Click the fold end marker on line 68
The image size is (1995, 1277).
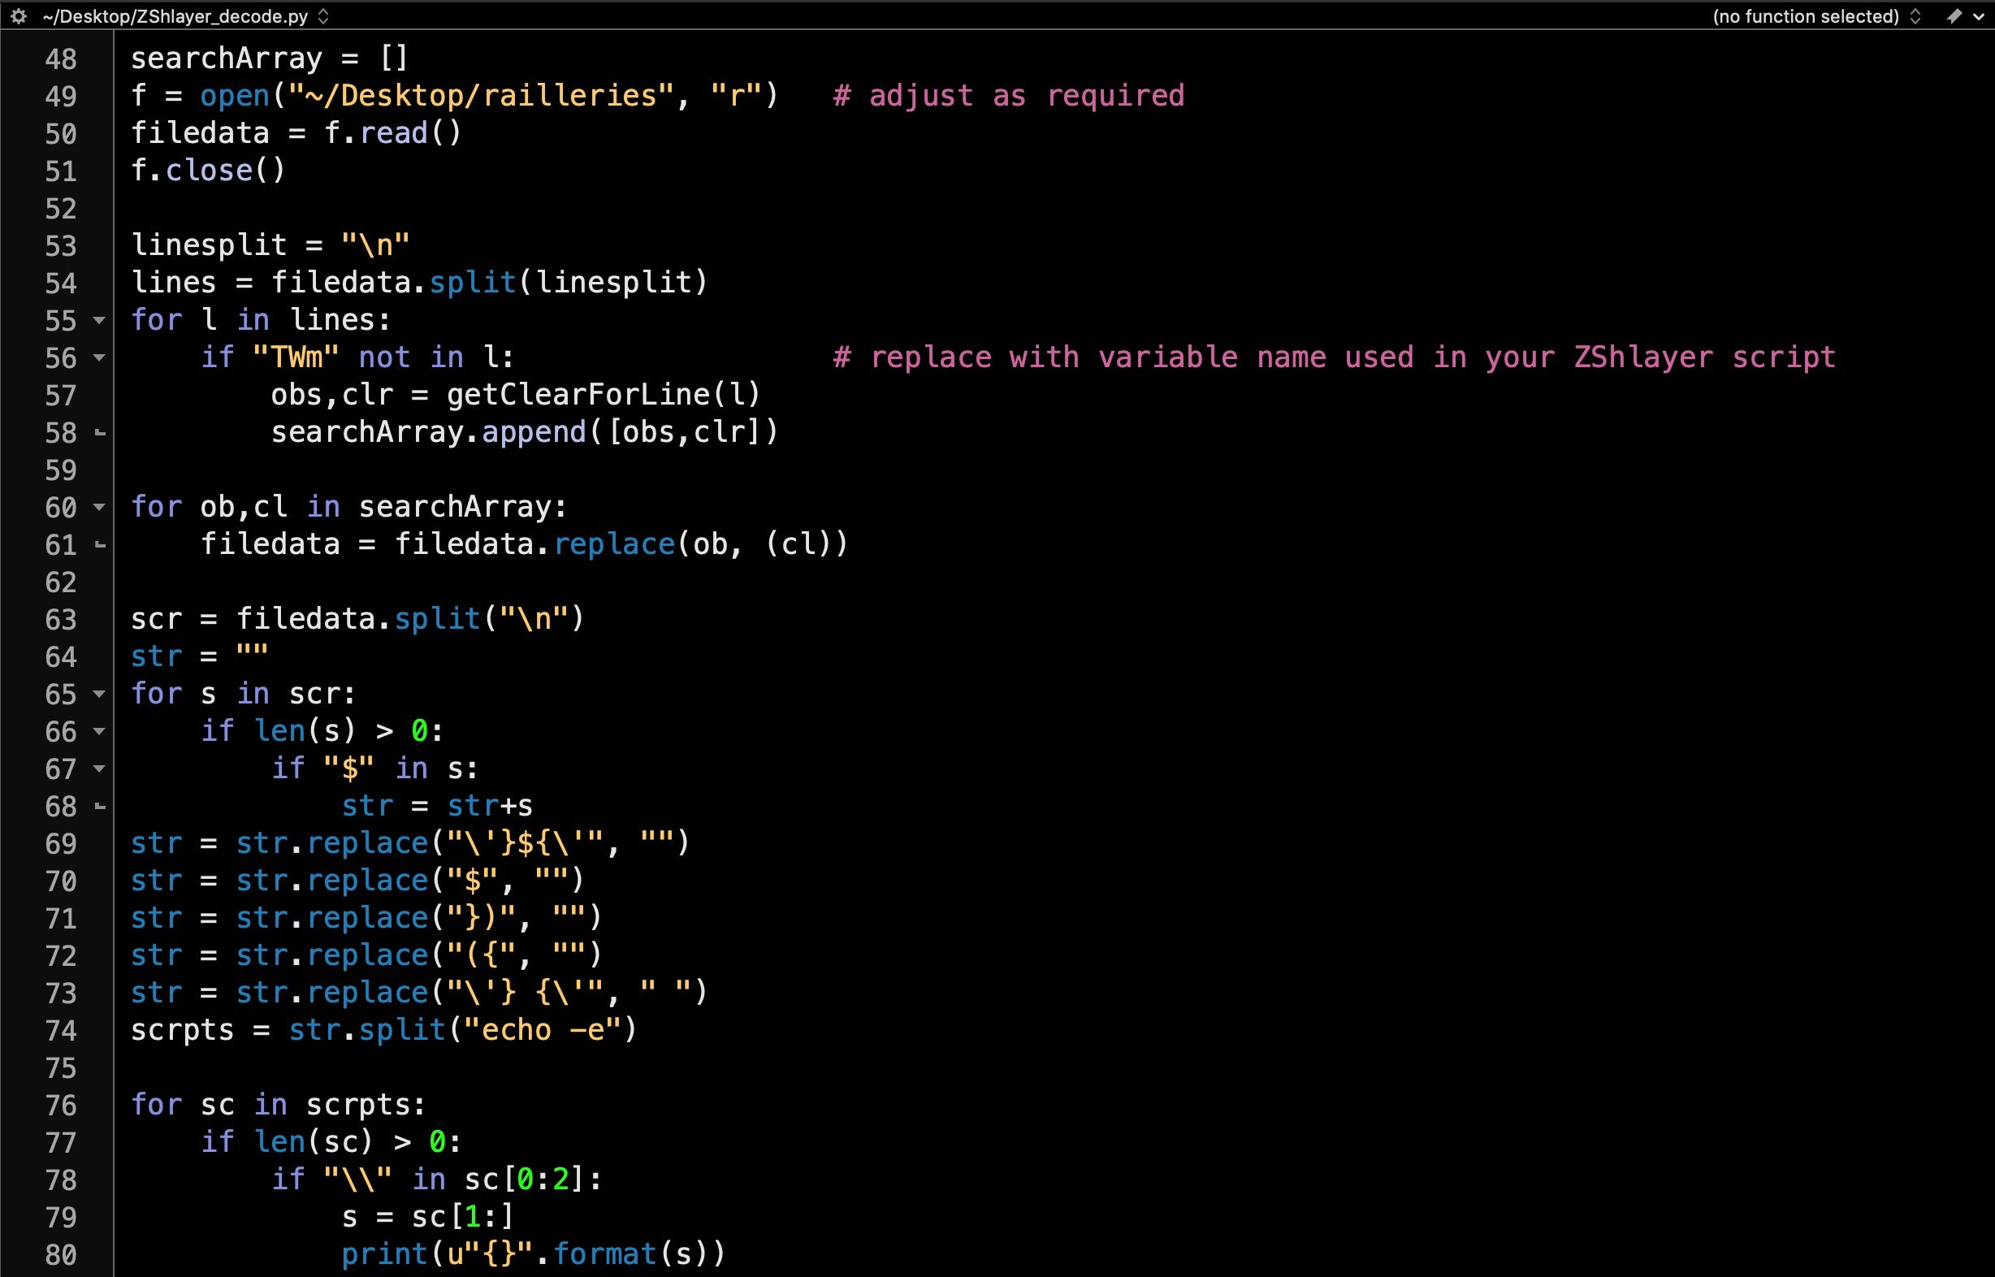coord(99,806)
